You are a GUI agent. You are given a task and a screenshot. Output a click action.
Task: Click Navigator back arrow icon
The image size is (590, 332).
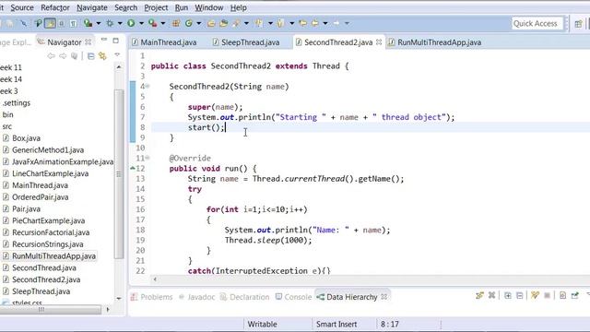(52, 56)
